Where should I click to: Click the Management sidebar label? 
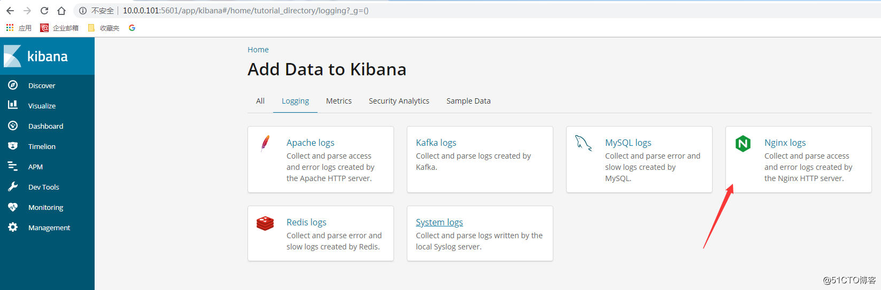tap(49, 228)
